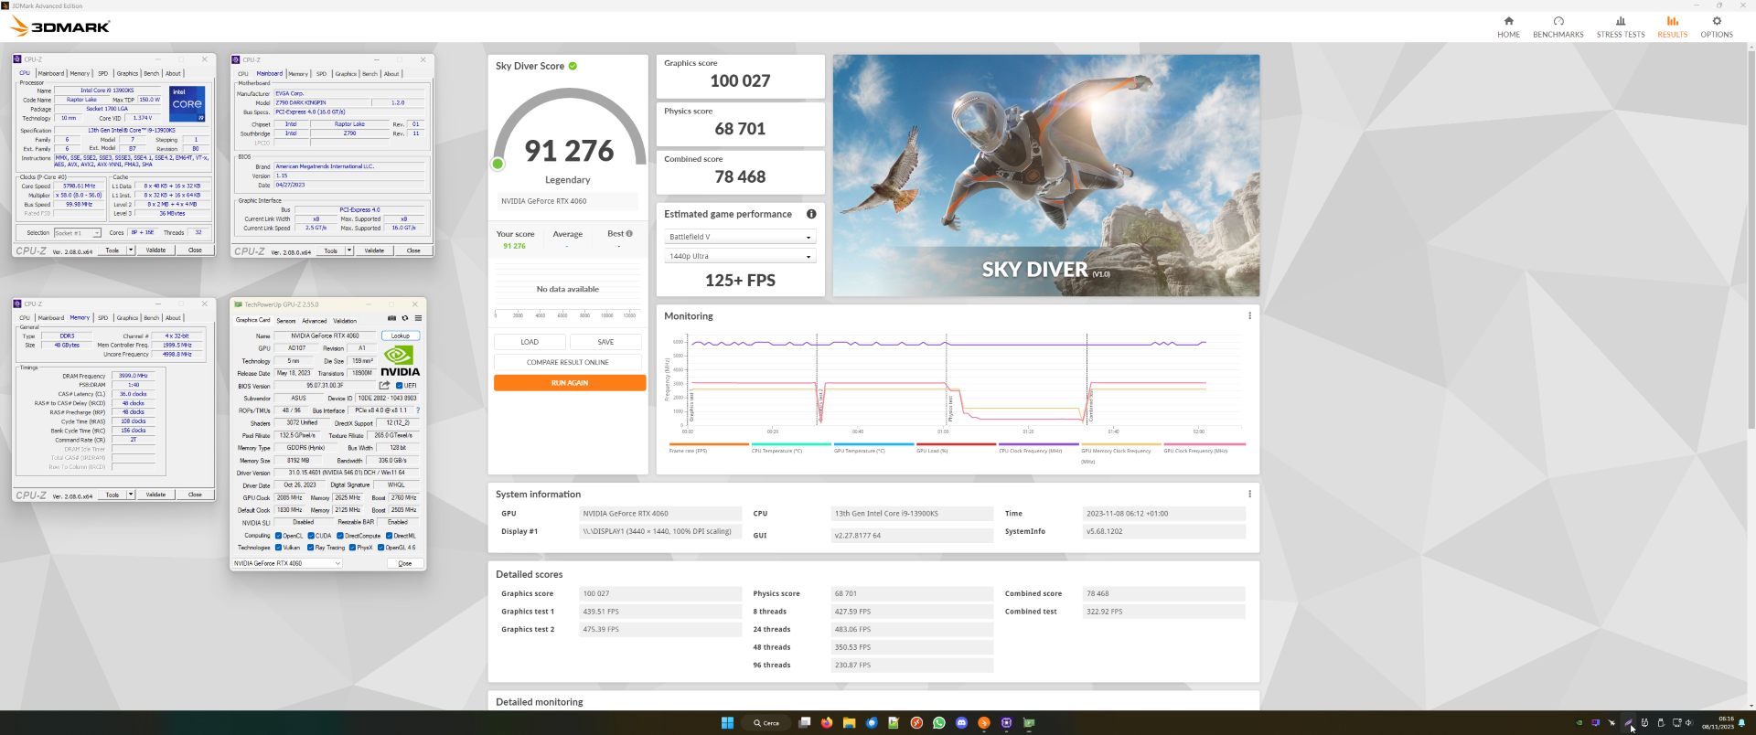Open the SPD tab in CPU-Z Mainboard window
The height and width of the screenshot is (735, 1756).
[x=321, y=74]
